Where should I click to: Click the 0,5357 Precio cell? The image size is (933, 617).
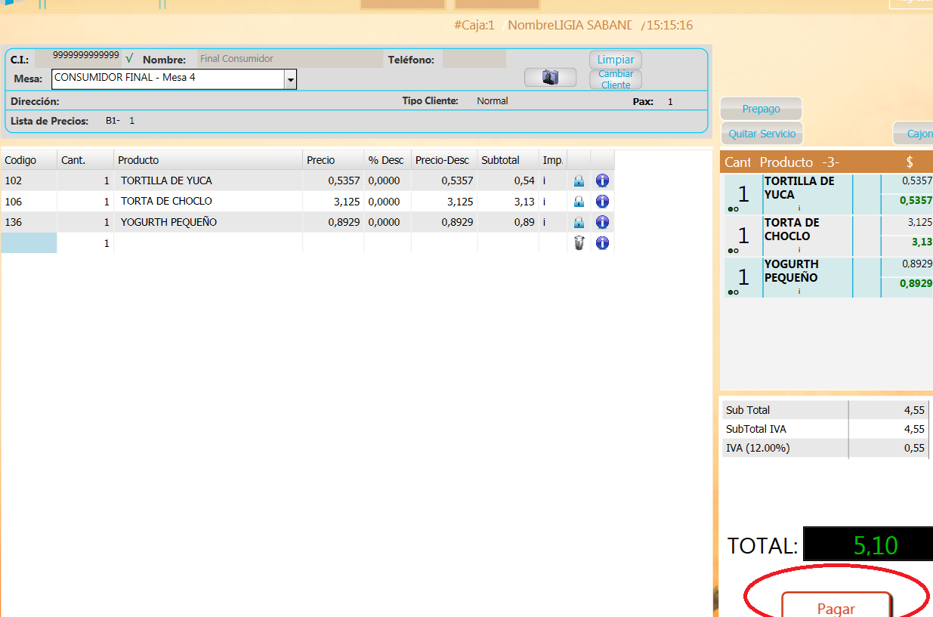(x=333, y=180)
